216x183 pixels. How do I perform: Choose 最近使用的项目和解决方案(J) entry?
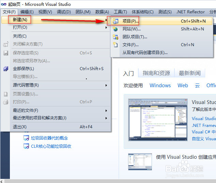point(55,118)
